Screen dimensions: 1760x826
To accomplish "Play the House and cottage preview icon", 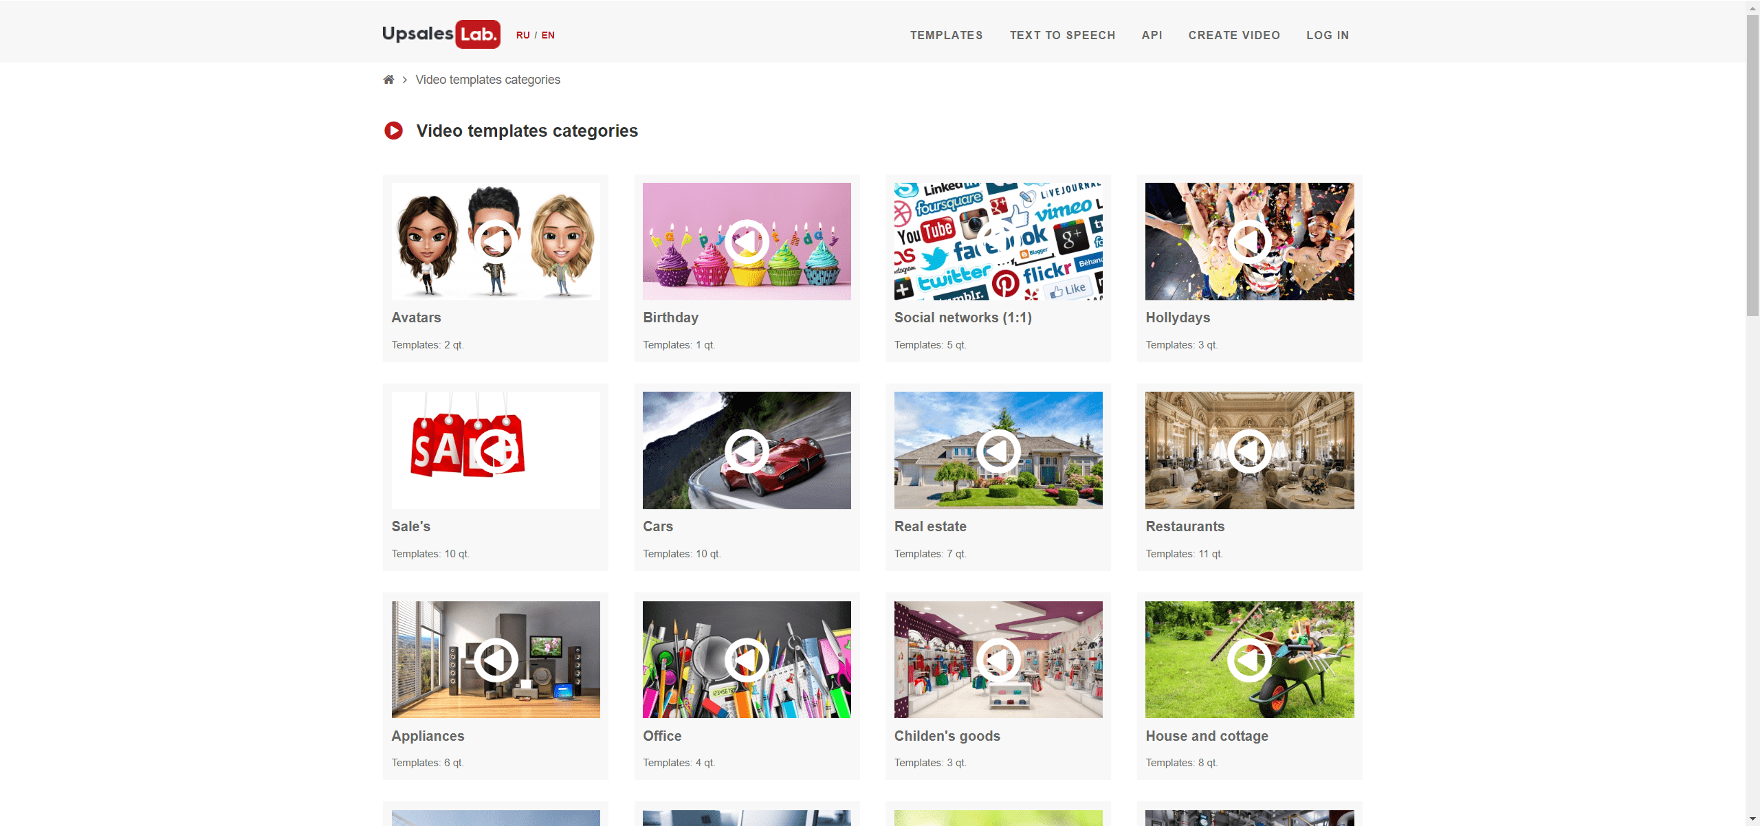I will pos(1249,660).
